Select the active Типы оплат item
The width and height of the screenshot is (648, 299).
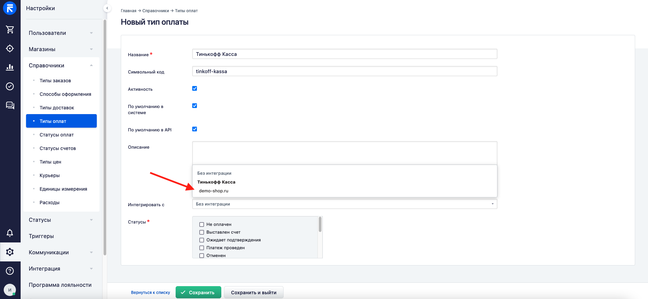click(x=61, y=121)
